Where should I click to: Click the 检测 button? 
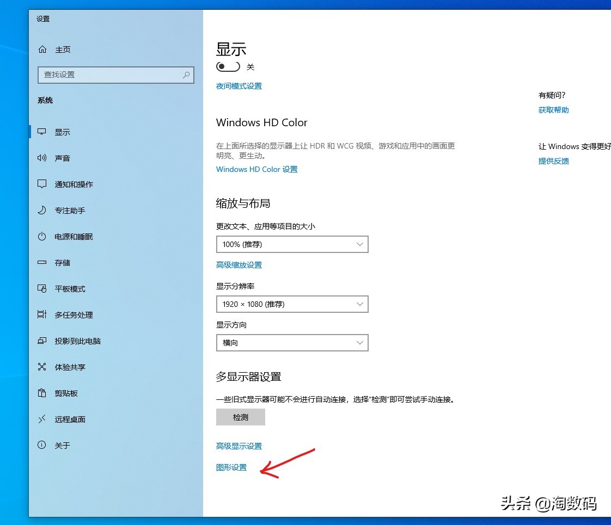(240, 417)
